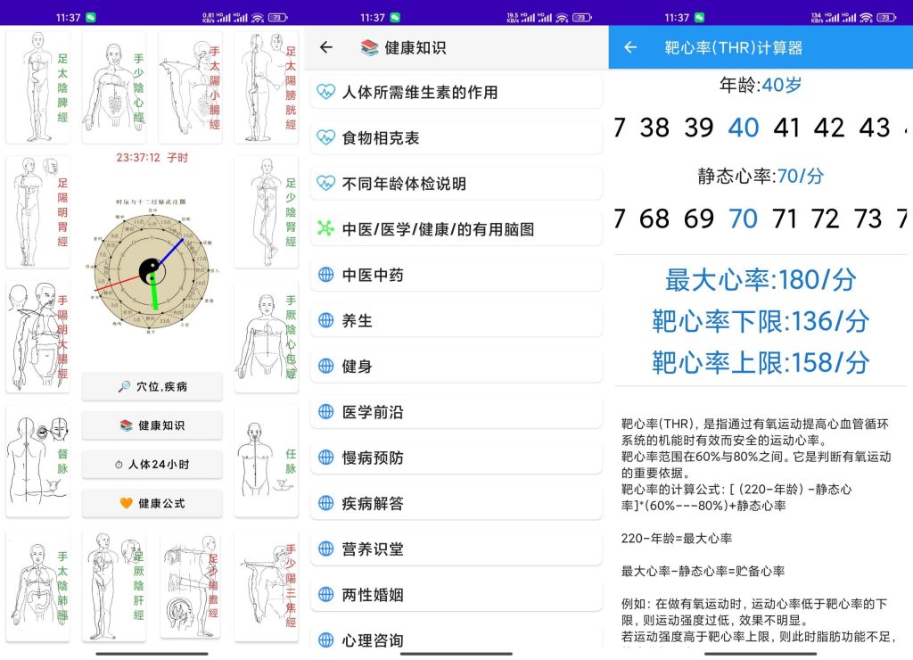Tap the 健康知识 button on home screen
This screenshot has height=660, width=913.
coord(152,425)
